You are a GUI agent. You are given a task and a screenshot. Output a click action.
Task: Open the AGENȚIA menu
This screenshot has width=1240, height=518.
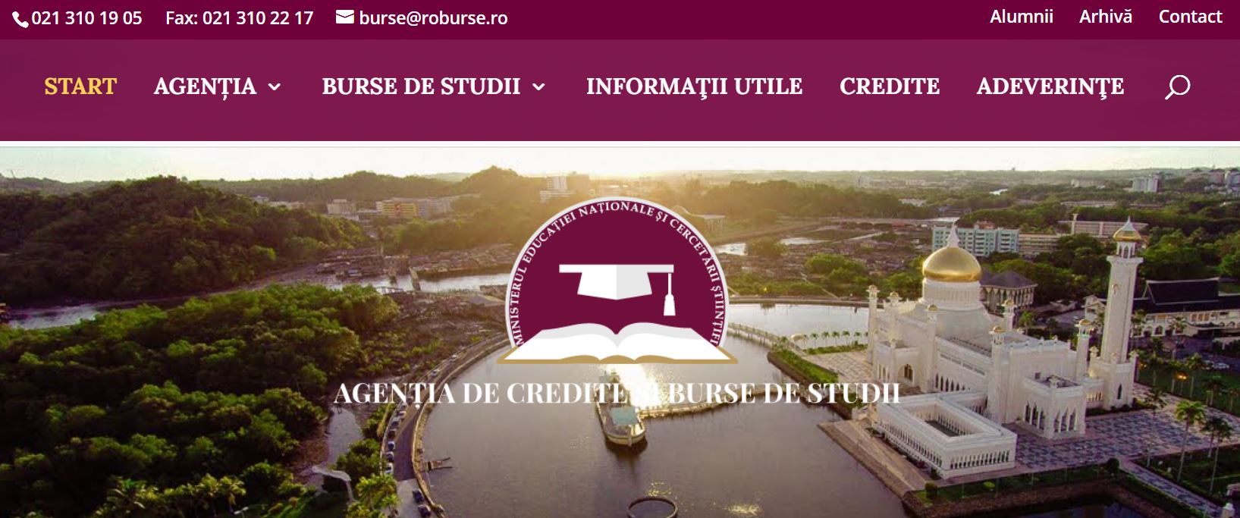(x=205, y=86)
